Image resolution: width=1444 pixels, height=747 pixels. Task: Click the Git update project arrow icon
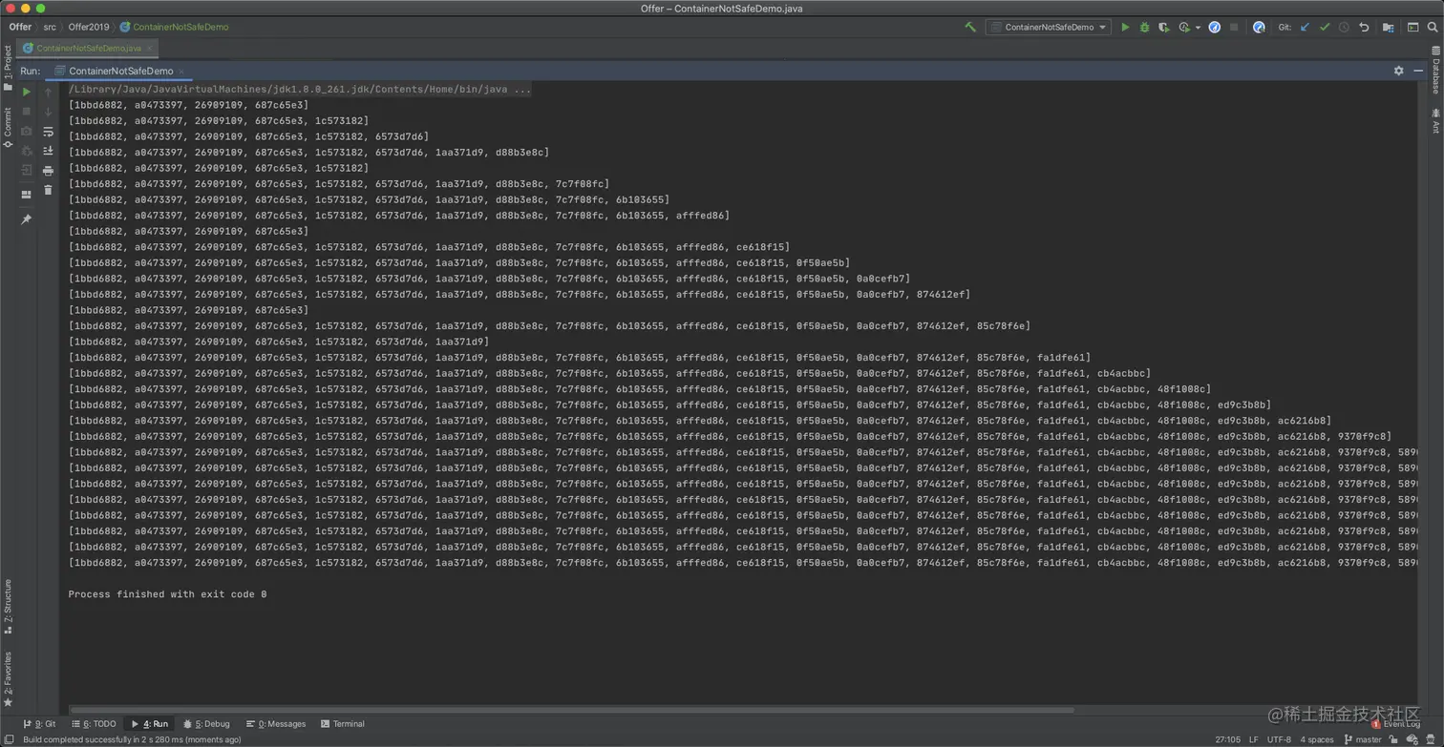1306,27
